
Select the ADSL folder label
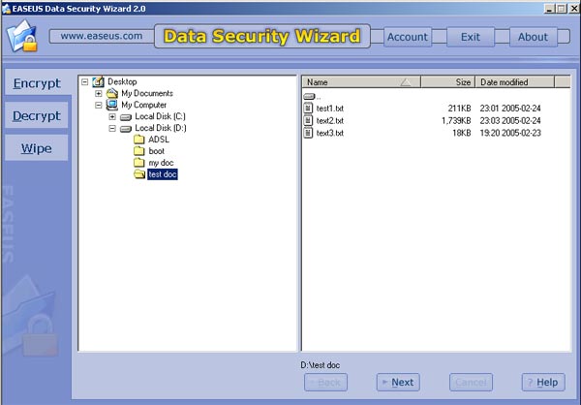point(159,140)
